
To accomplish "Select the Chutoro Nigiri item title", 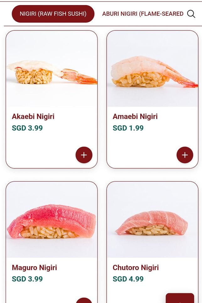I will coord(136,268).
